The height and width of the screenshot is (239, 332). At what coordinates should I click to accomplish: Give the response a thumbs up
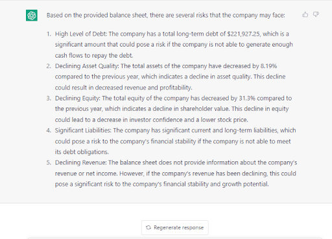(x=305, y=14)
